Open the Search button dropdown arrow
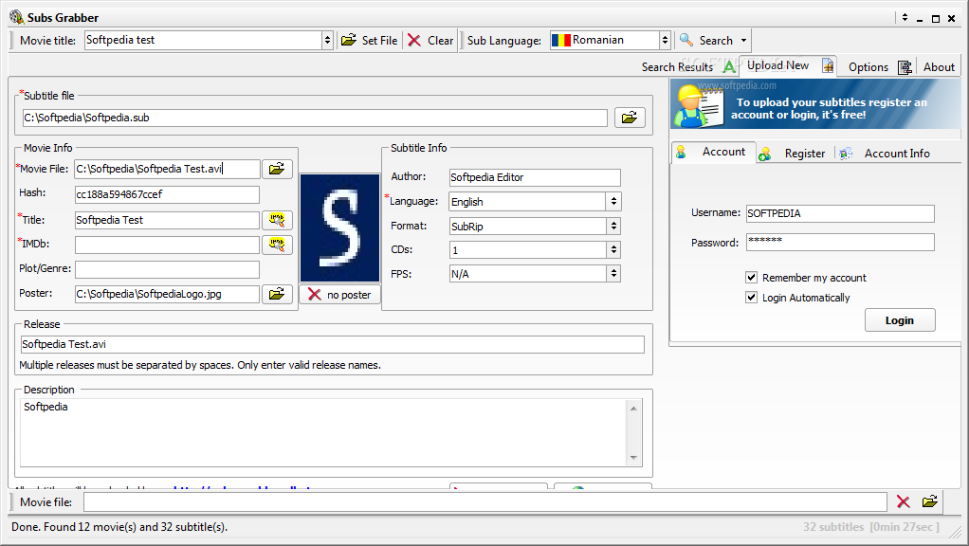 (743, 40)
